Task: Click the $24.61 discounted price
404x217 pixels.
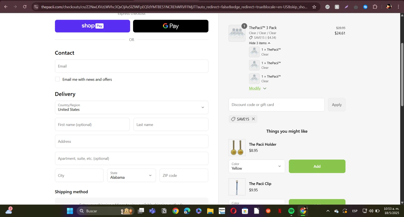Action: (x=340, y=33)
